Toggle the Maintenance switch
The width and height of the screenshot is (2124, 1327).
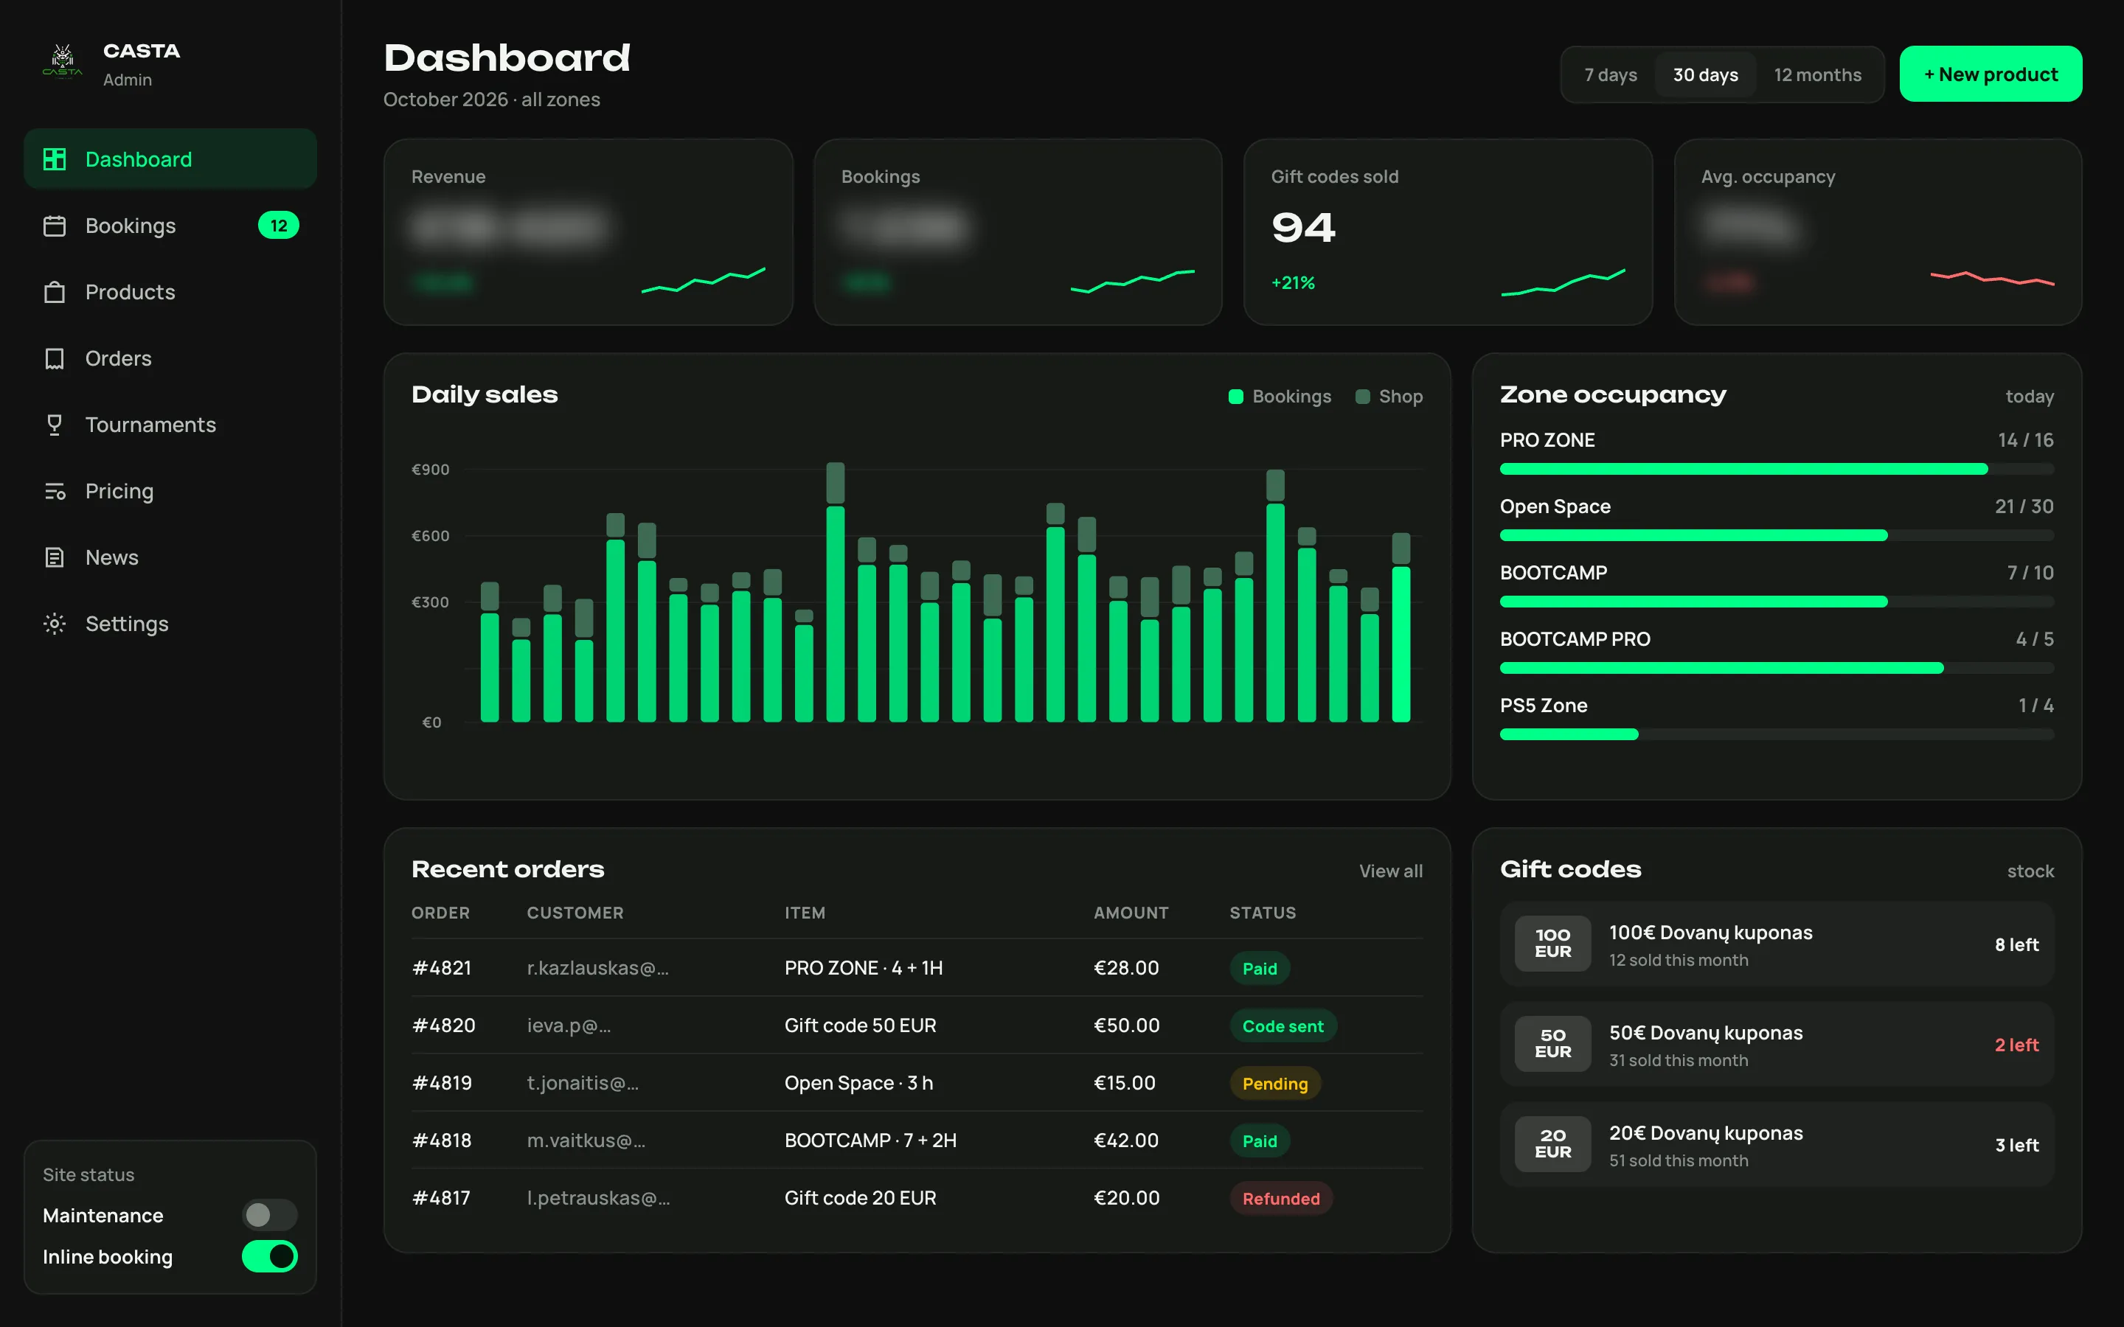(x=269, y=1215)
